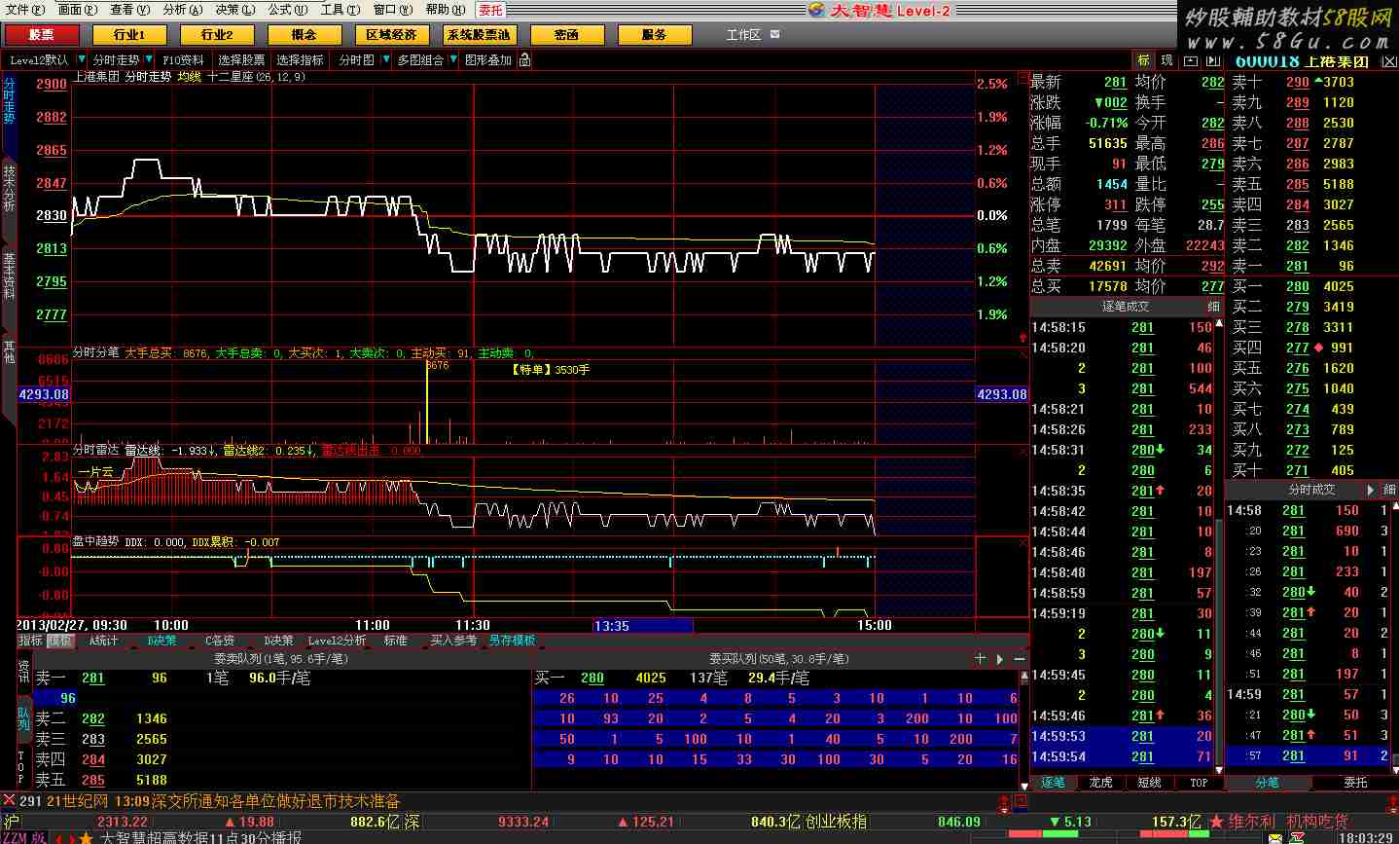Click the grid icon in the 分时成交 header
Screen dimensions: 1399x844
pyautogui.click(x=1388, y=490)
